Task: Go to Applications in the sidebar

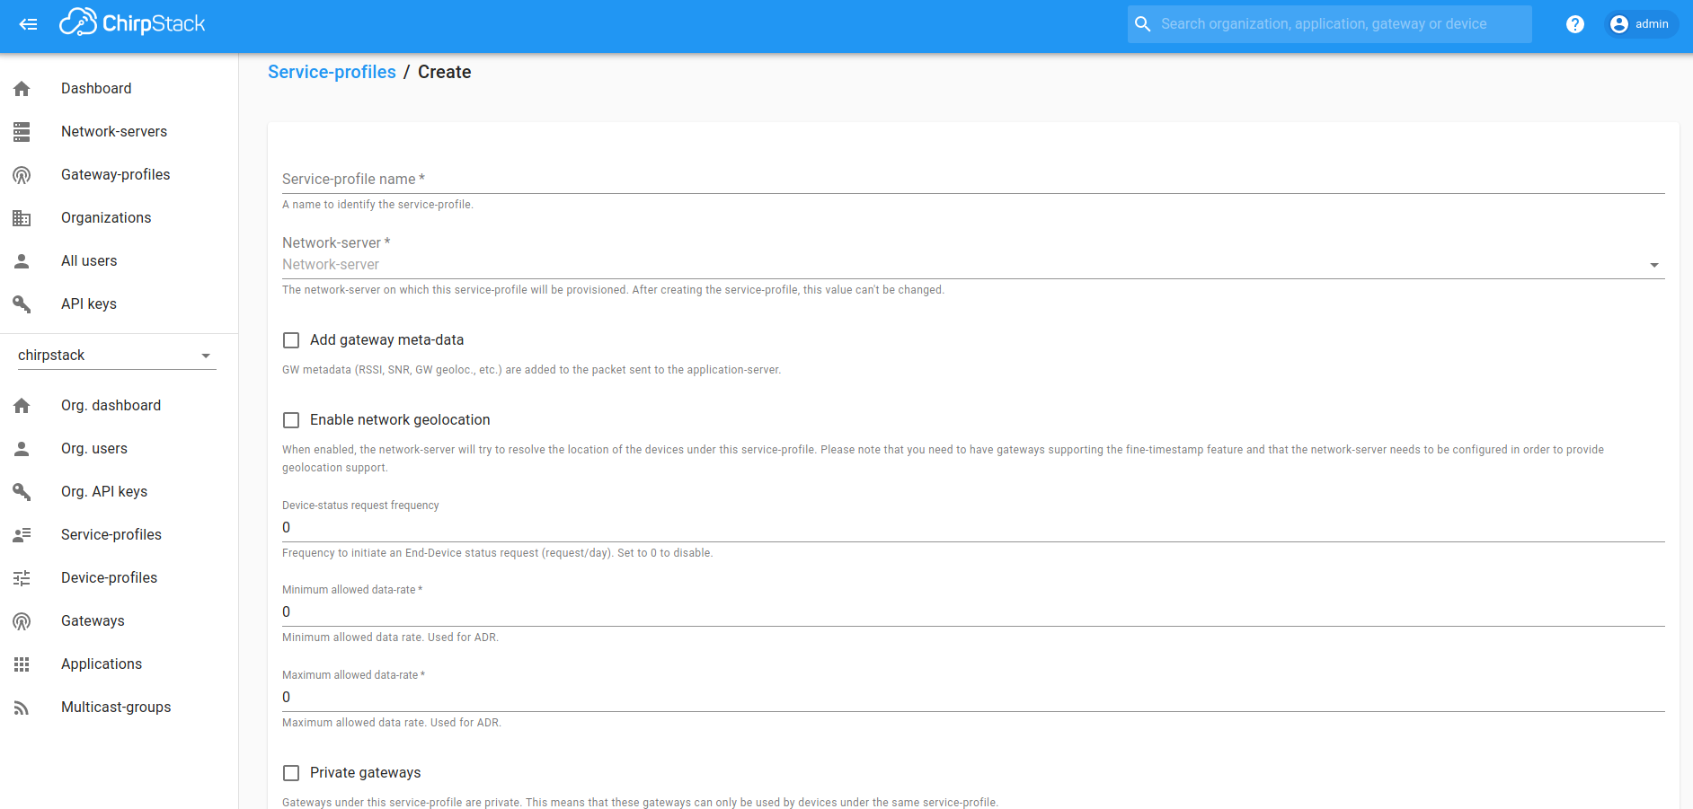Action: coord(102,664)
